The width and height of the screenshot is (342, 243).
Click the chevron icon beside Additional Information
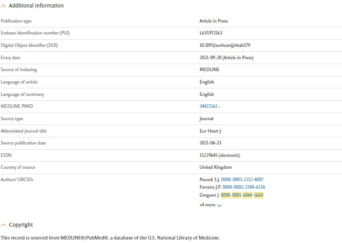pos(4,6)
